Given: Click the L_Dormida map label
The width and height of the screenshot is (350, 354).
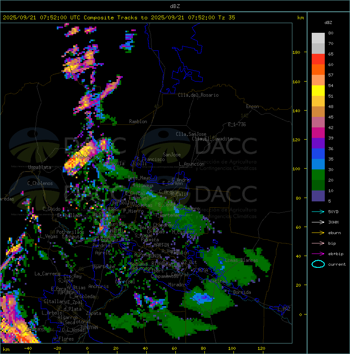Looking at the screenshot, I should pos(239,292).
